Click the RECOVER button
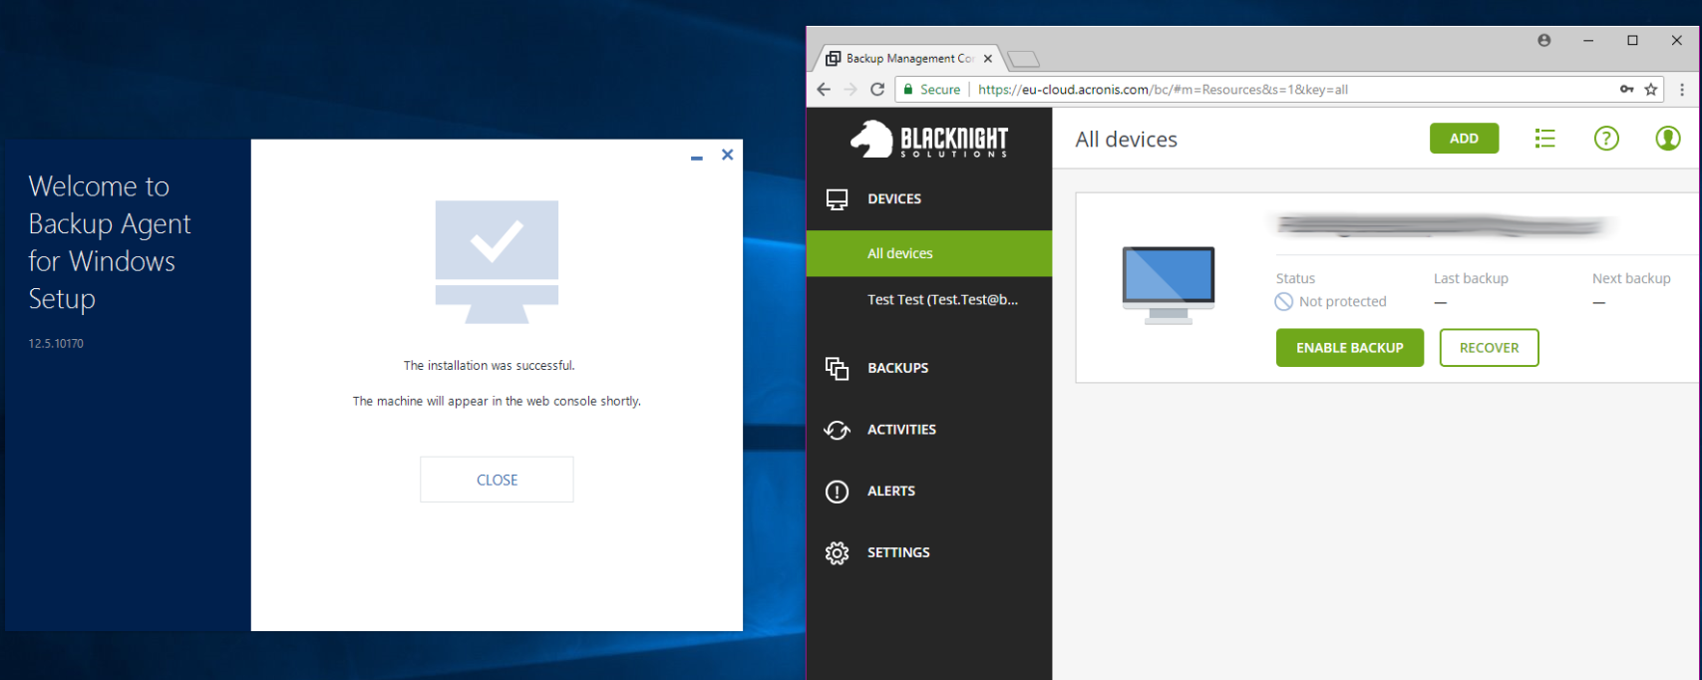Viewport: 1702px width, 680px height. click(x=1490, y=348)
